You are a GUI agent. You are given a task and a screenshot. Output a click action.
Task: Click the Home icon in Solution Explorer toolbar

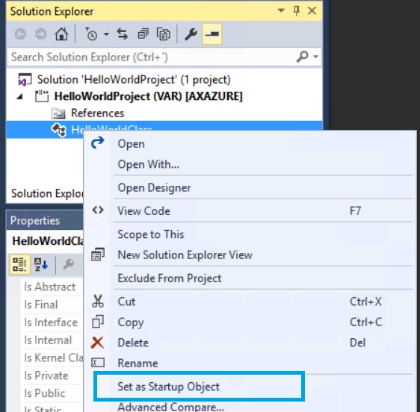pyautogui.click(x=61, y=34)
